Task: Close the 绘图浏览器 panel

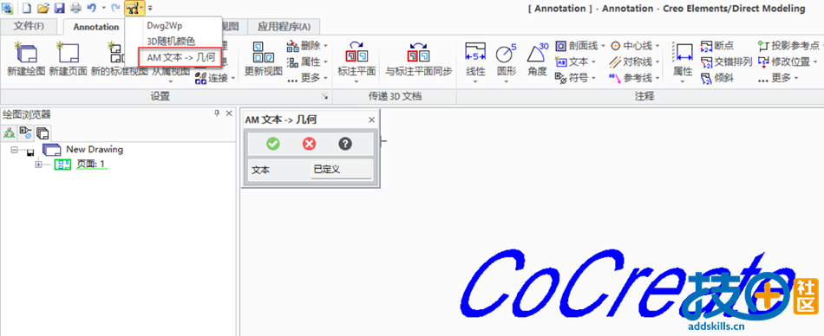Action: tap(229, 113)
